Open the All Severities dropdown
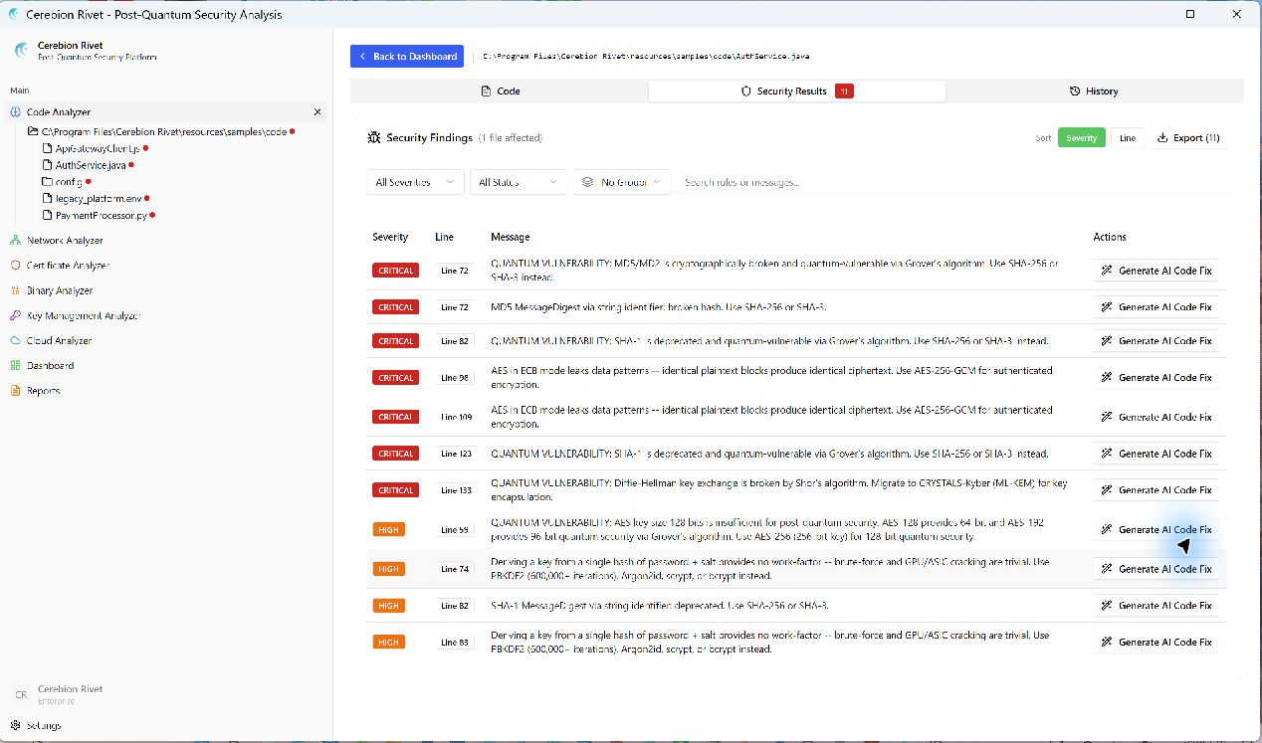This screenshot has height=743, width=1262. (414, 183)
